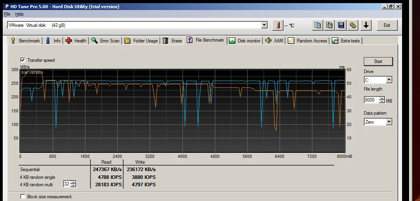Switch to the Erase tab

tap(172, 40)
